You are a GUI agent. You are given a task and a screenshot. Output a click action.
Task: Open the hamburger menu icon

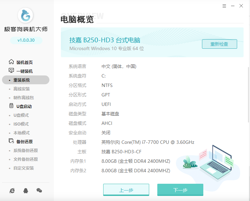[x=224, y=6]
